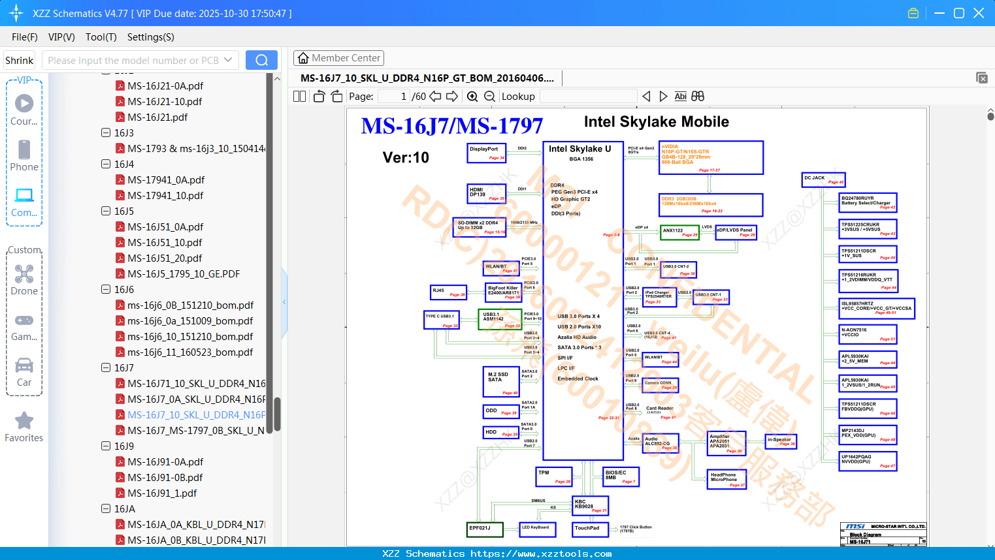
Task: Click the binoculars find icon
Action: (x=698, y=96)
